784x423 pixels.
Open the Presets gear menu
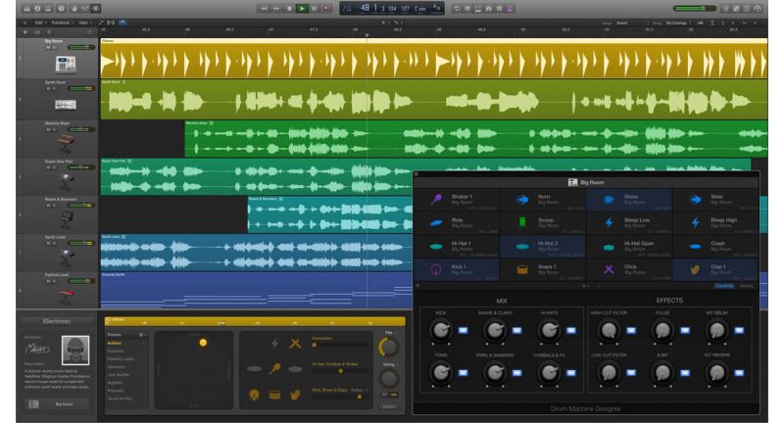[141, 335]
